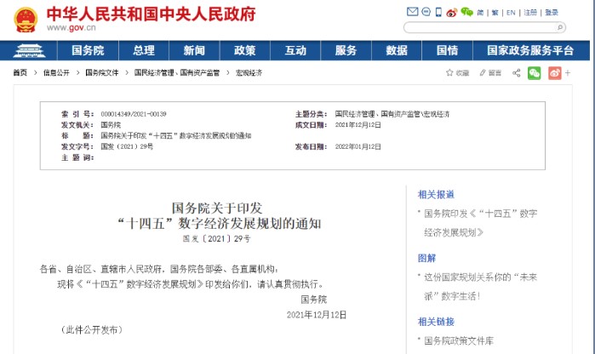Click the 中华人民共和国中央人民政府 site title

(151, 14)
